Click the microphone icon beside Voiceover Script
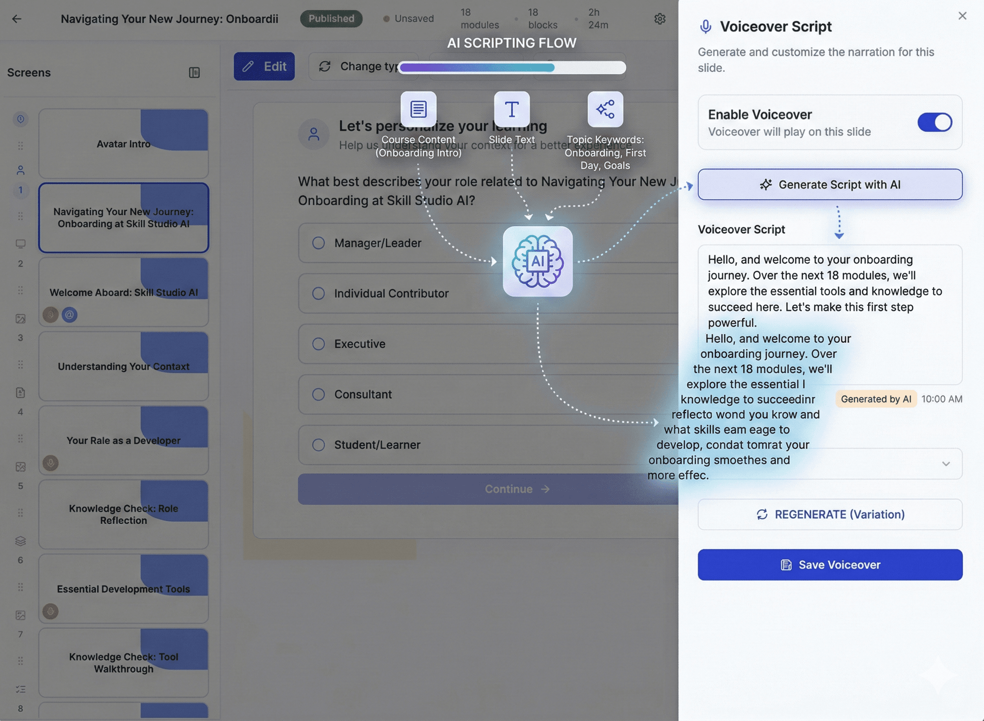The image size is (984, 721). (x=705, y=27)
